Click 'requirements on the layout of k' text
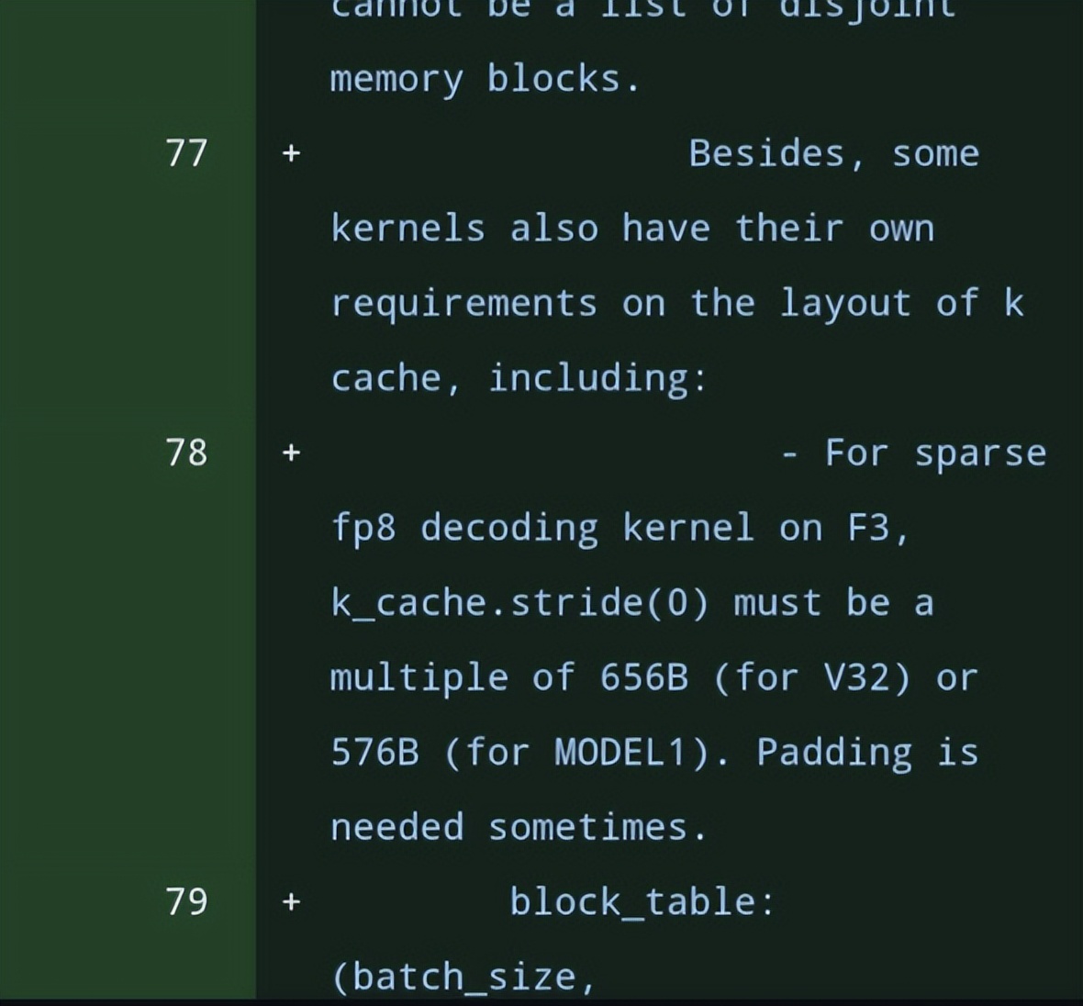 (676, 303)
